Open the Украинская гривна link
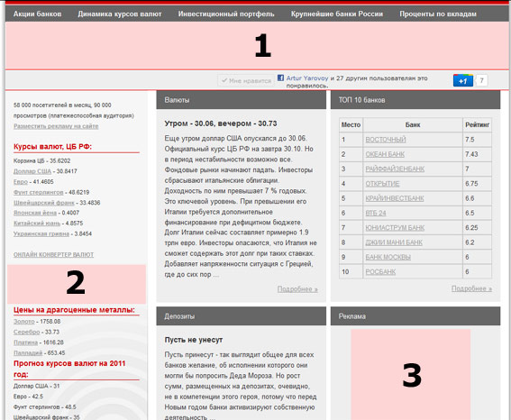 point(41,233)
